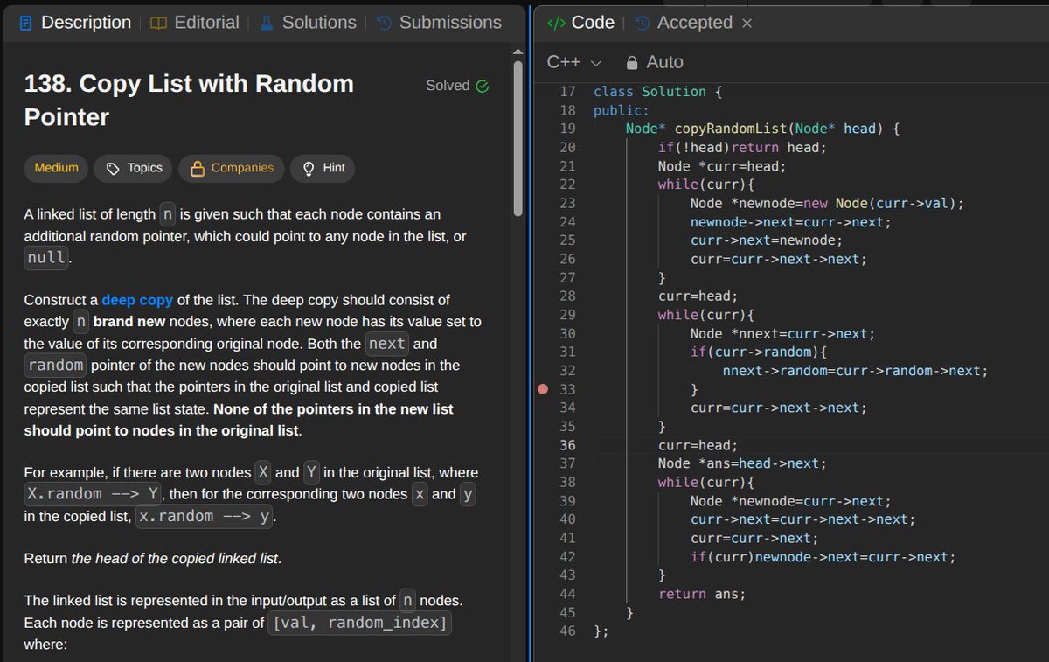Click the 'null' inline code
The width and height of the screenshot is (1049, 662).
tap(45, 258)
